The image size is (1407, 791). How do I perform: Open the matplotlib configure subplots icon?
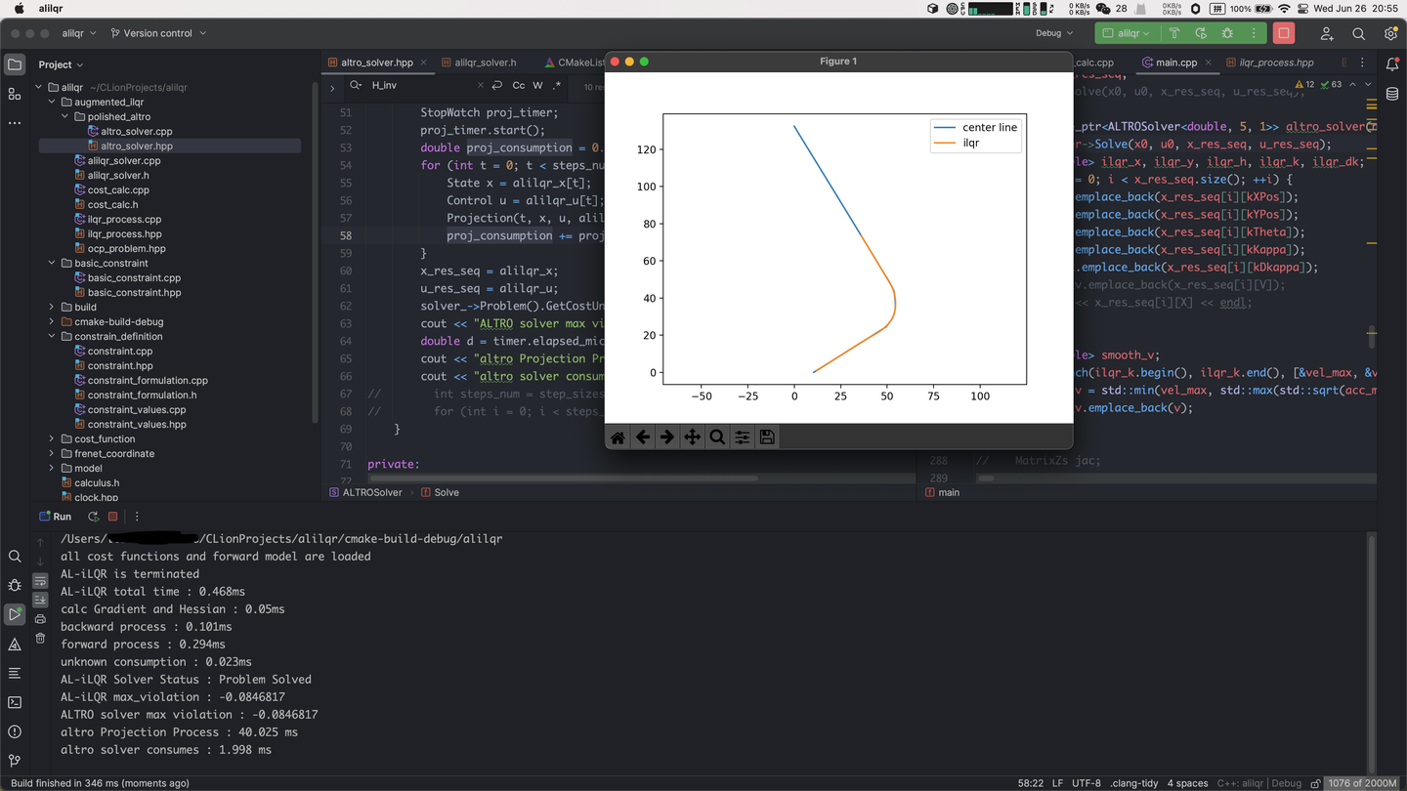click(743, 437)
